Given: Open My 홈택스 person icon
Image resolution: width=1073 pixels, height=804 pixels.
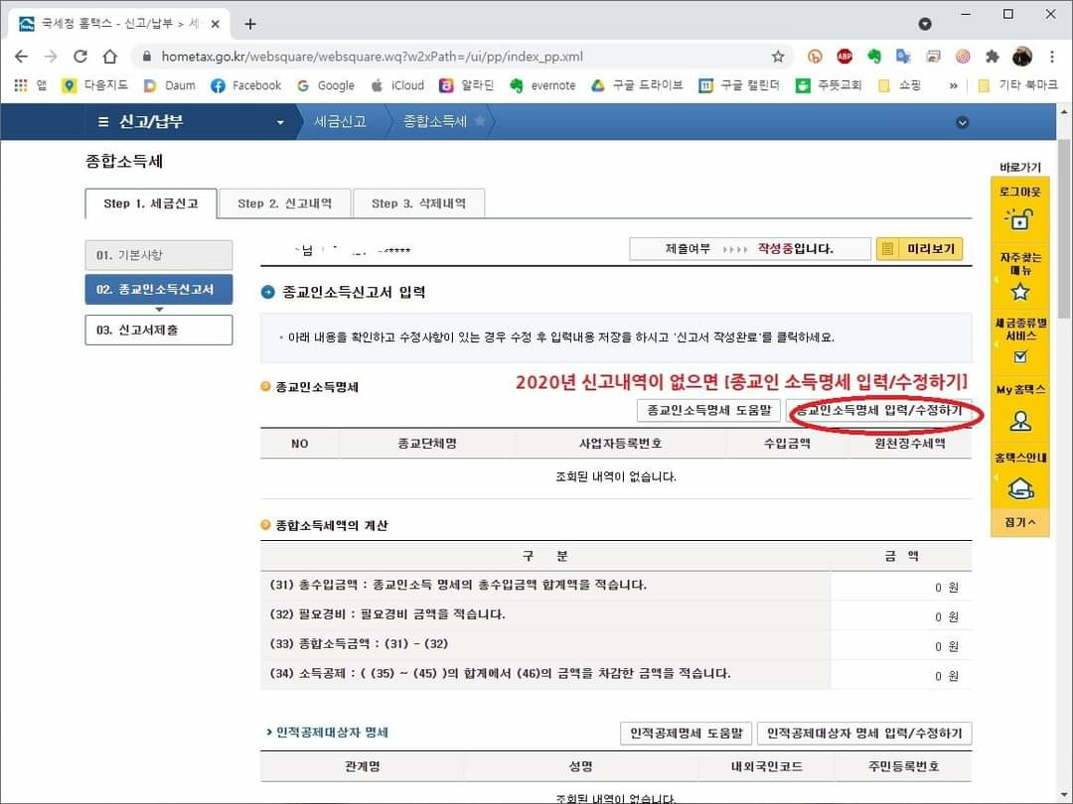Looking at the screenshot, I should [1019, 421].
